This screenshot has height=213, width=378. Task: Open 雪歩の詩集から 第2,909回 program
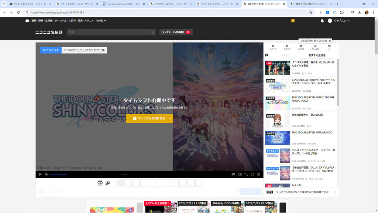pyautogui.click(x=300, y=121)
